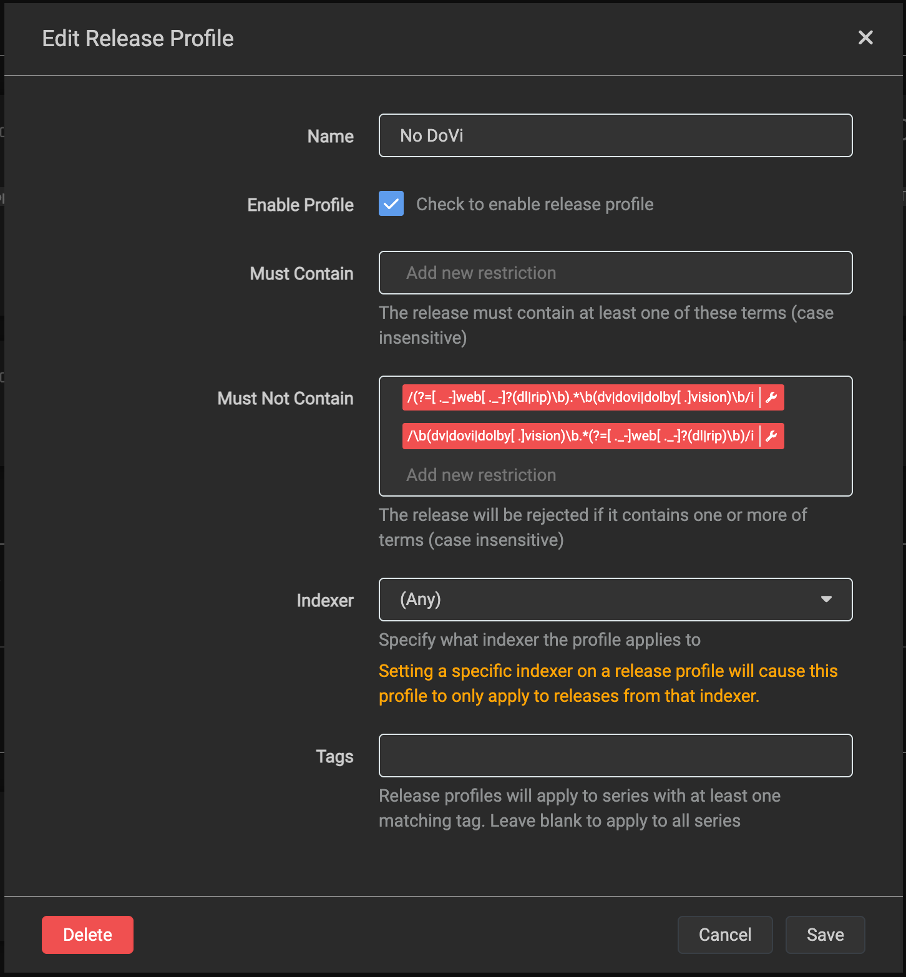Select the first regex tag starting with /(?=
906x977 pixels.
pyautogui.click(x=580, y=397)
